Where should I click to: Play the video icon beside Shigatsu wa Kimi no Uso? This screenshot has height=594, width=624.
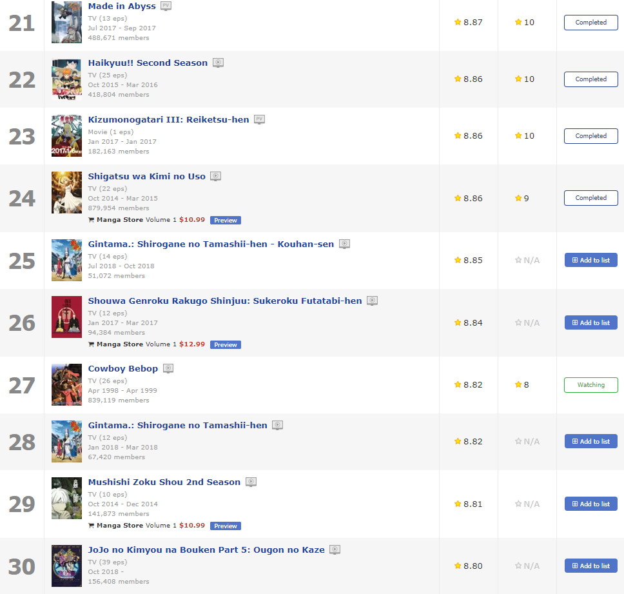216,176
